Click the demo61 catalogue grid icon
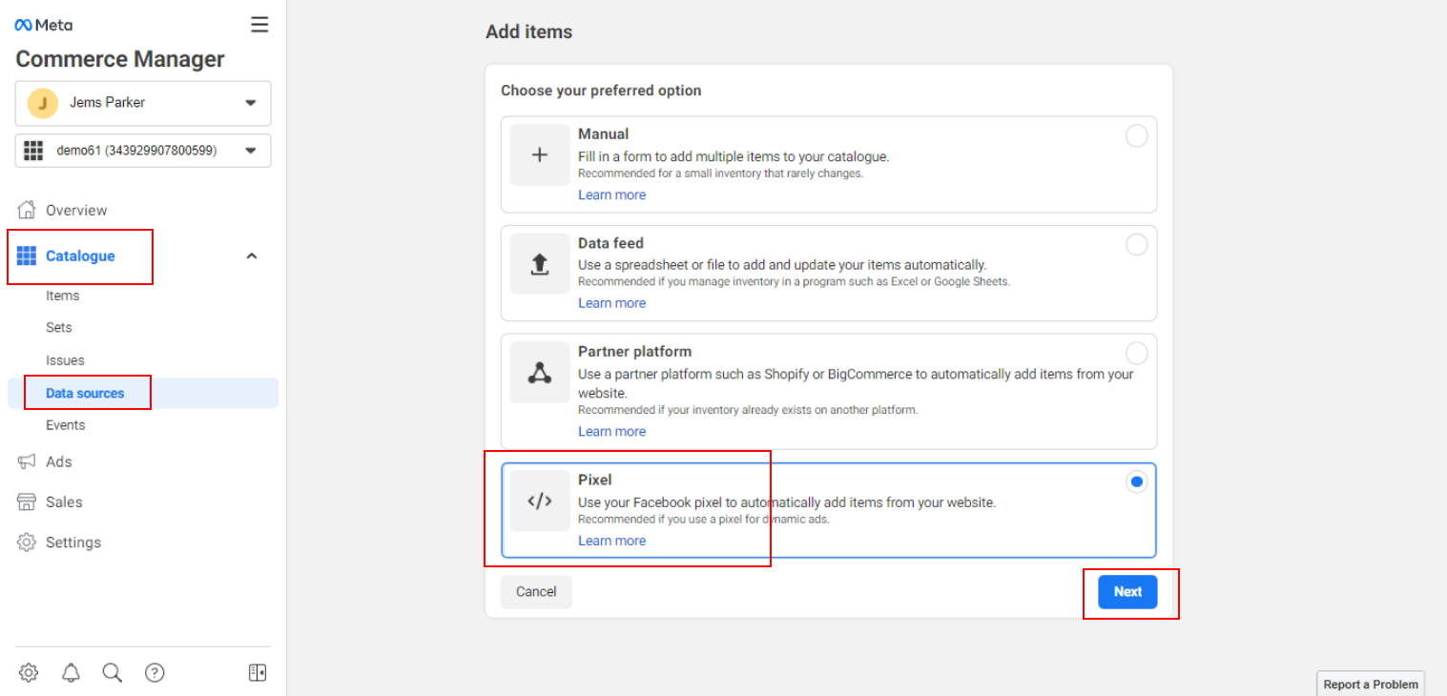1447x696 pixels. click(34, 151)
